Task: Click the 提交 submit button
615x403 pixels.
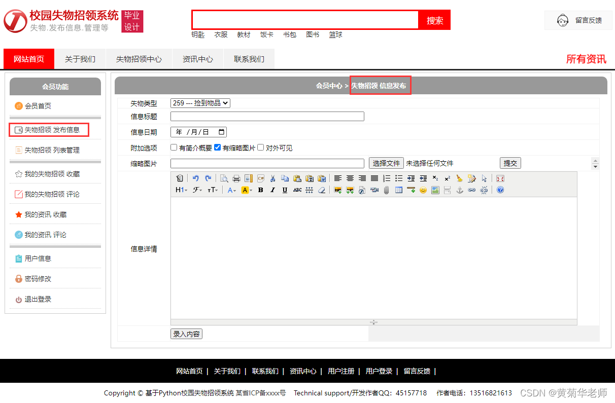Action: pos(510,163)
